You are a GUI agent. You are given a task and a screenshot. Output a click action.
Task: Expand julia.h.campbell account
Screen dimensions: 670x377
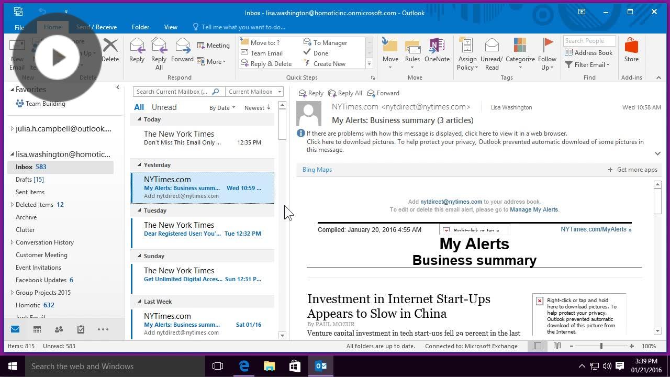[x=12, y=128]
